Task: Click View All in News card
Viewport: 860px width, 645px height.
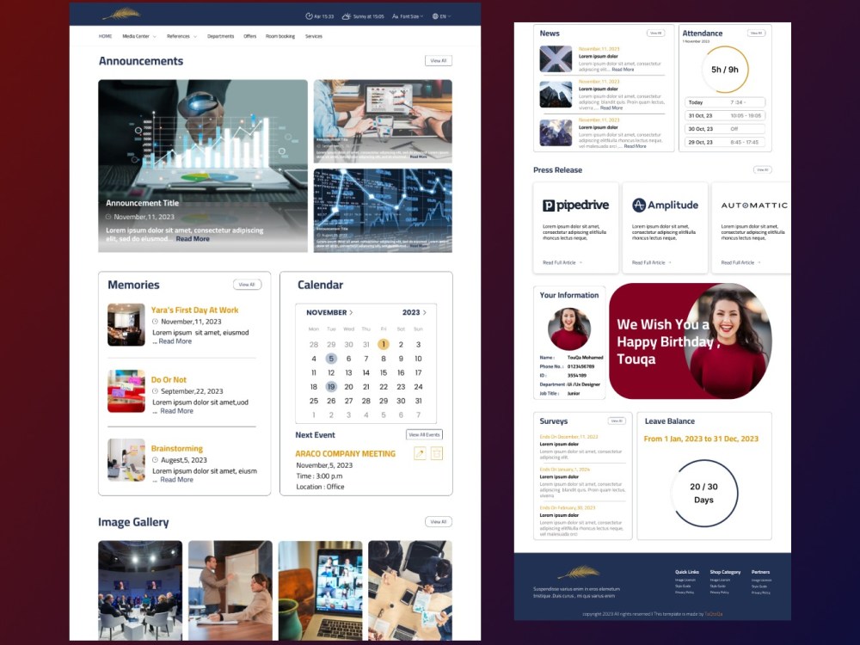Action: (x=656, y=33)
